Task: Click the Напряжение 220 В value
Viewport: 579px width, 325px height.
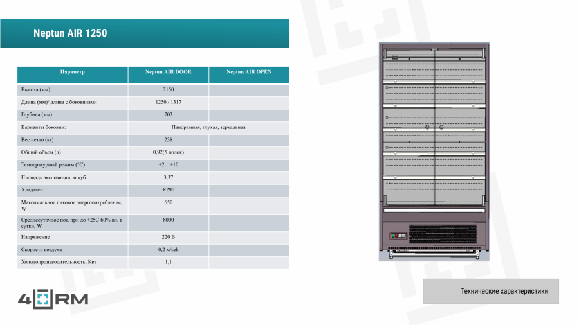Action: tap(168, 237)
